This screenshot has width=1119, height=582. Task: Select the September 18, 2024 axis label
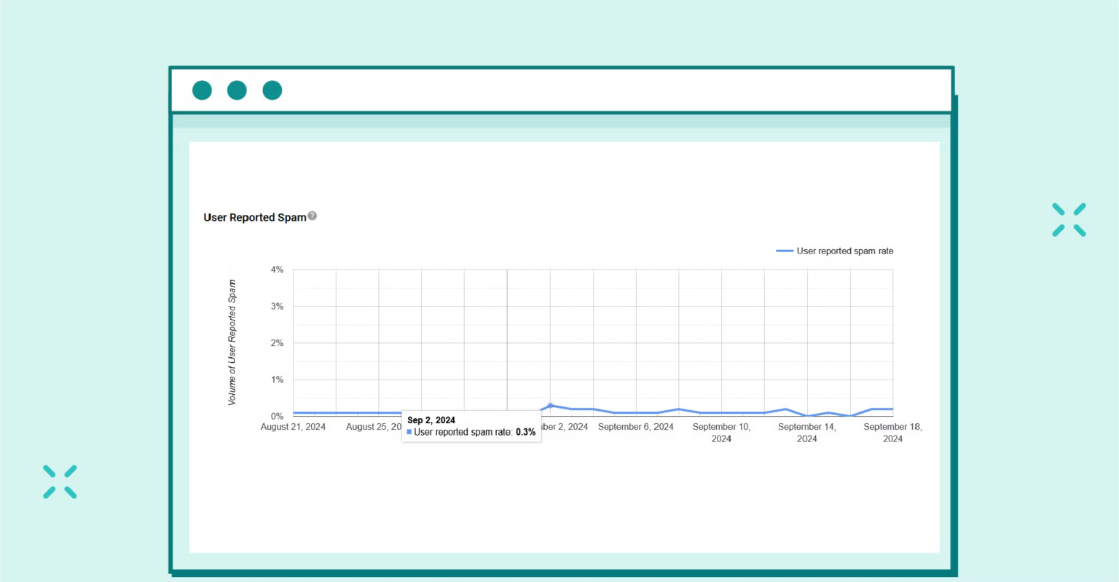pyautogui.click(x=892, y=433)
